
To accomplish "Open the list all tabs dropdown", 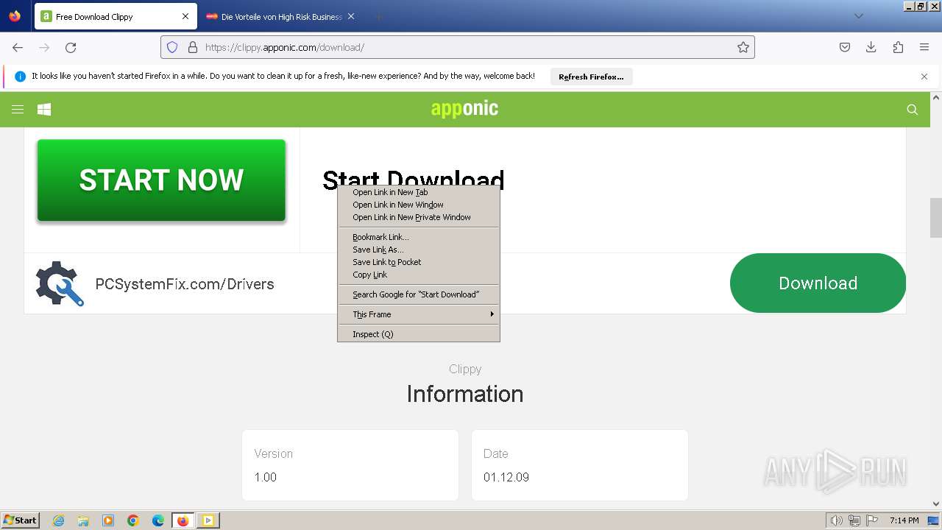I will pyautogui.click(x=859, y=16).
